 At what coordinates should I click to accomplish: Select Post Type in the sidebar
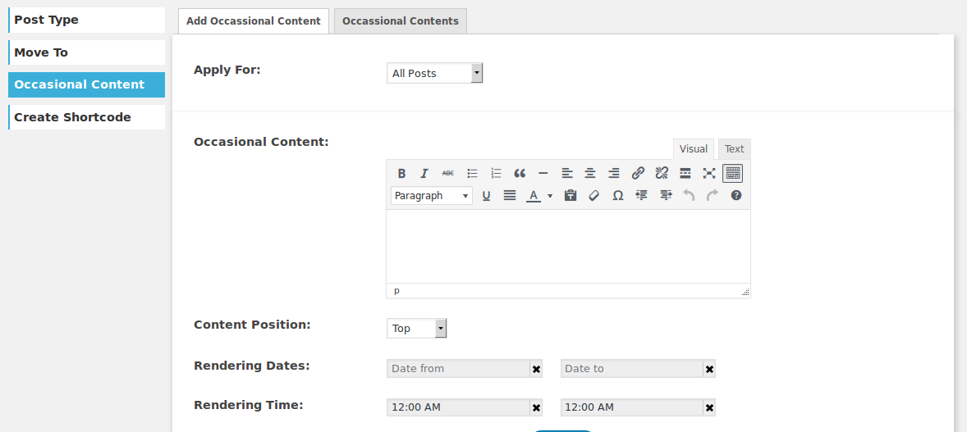[x=86, y=20]
